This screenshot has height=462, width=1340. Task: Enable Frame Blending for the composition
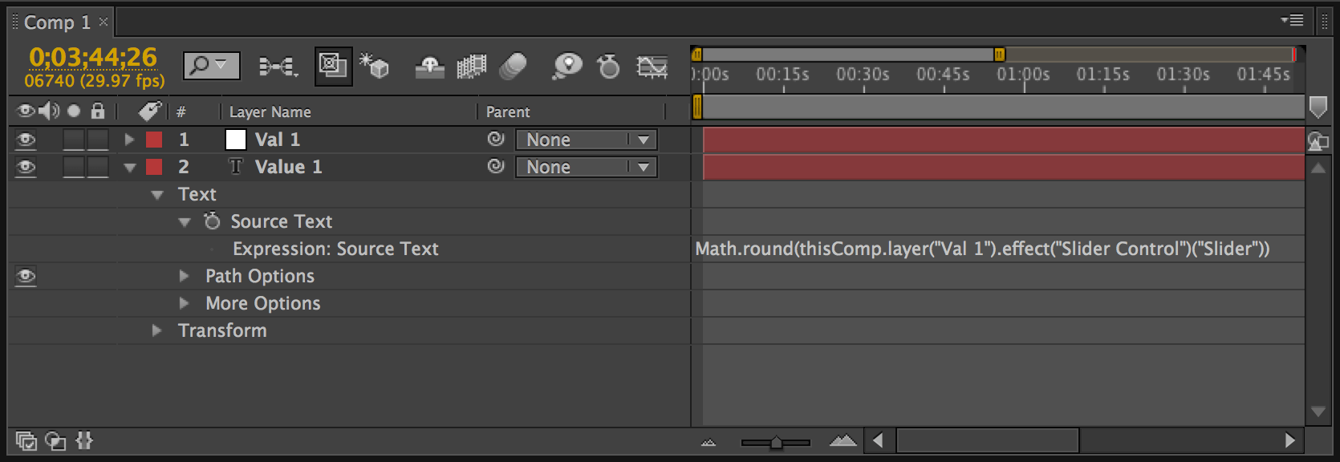472,67
